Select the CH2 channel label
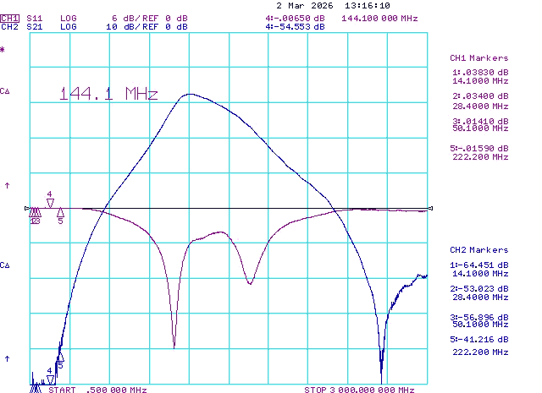The height and width of the screenshot is (393, 542). click(9, 27)
